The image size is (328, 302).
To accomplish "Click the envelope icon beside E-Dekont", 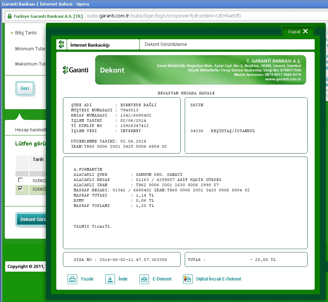I will (x=144, y=279).
